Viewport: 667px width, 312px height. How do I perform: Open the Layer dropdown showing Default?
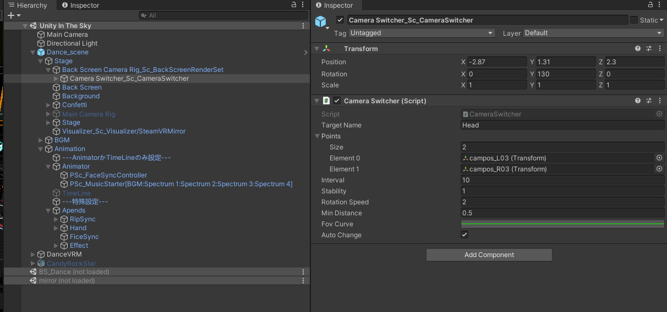(593, 33)
